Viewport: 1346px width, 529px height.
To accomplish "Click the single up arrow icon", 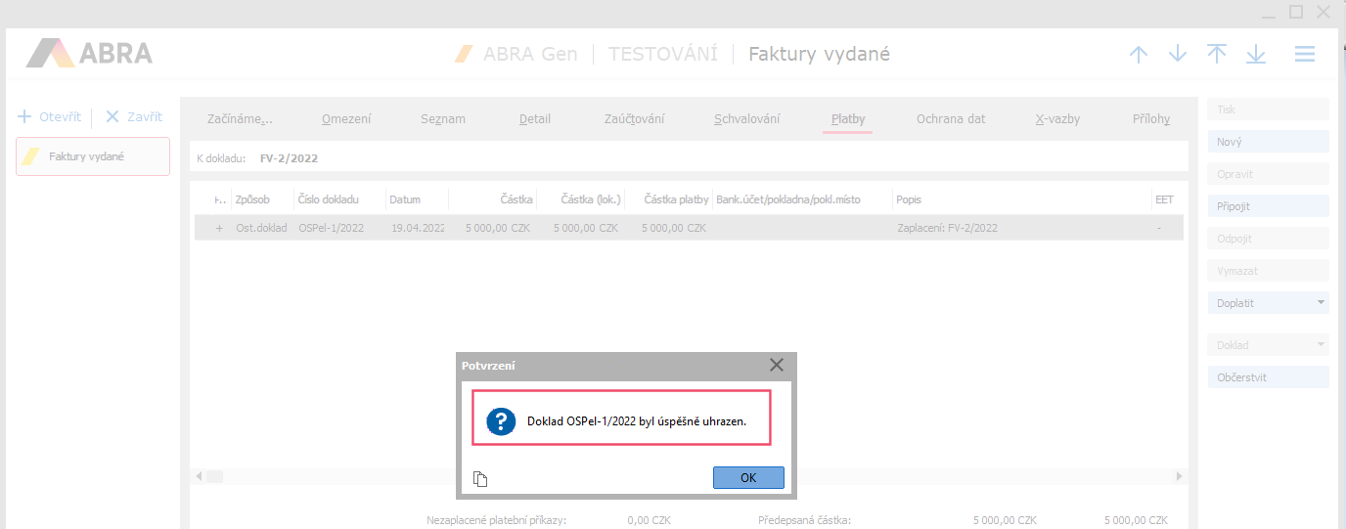I will [x=1139, y=54].
